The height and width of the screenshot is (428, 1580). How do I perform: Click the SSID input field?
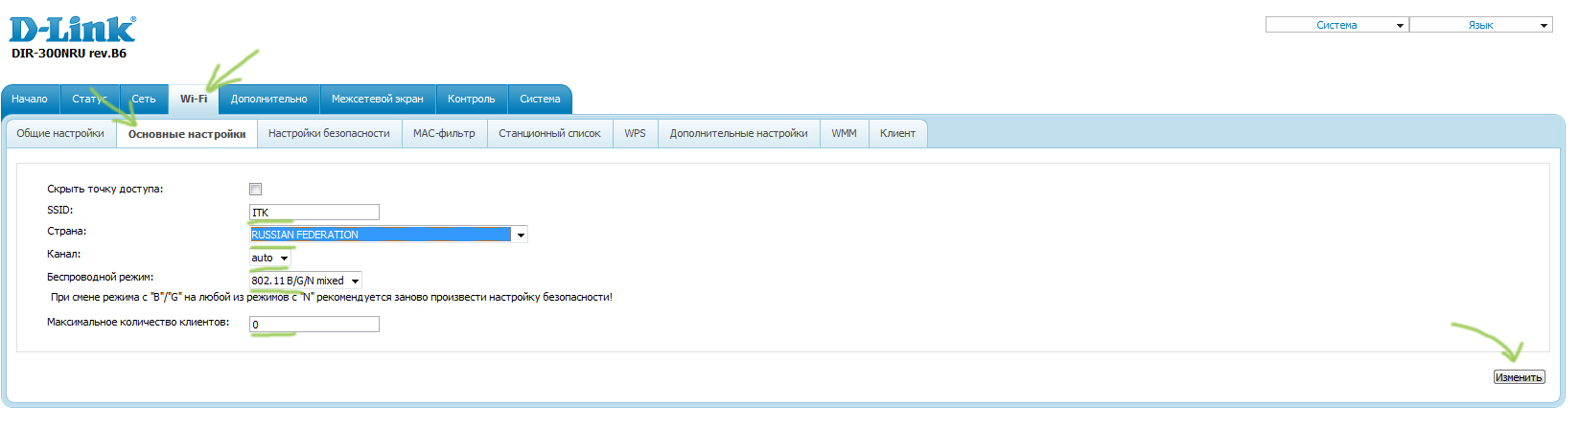click(x=314, y=213)
